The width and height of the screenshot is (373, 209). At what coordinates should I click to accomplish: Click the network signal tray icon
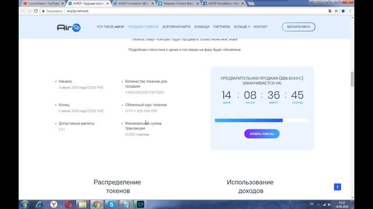pos(324,204)
